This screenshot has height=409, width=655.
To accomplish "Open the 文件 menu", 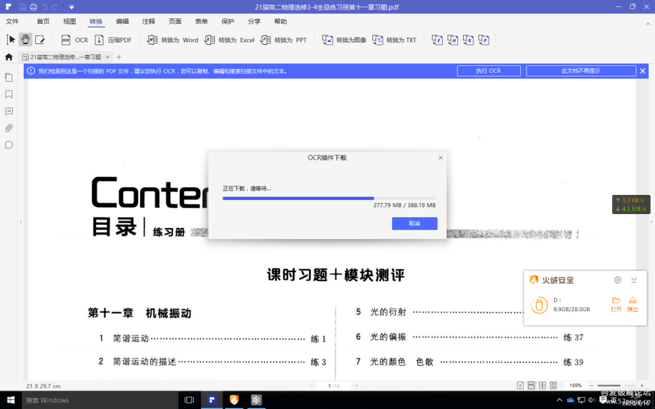I will tap(12, 21).
